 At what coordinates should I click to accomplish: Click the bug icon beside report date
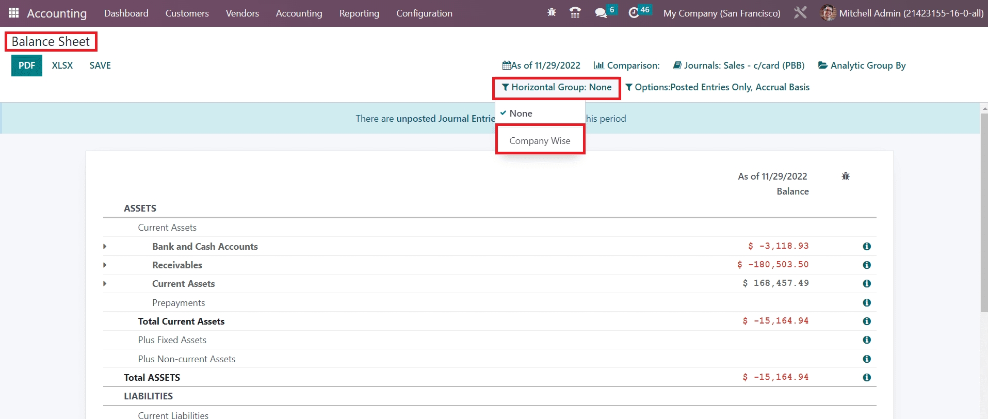coord(846,176)
